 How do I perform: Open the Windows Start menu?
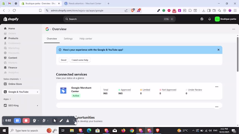[x=4, y=130]
